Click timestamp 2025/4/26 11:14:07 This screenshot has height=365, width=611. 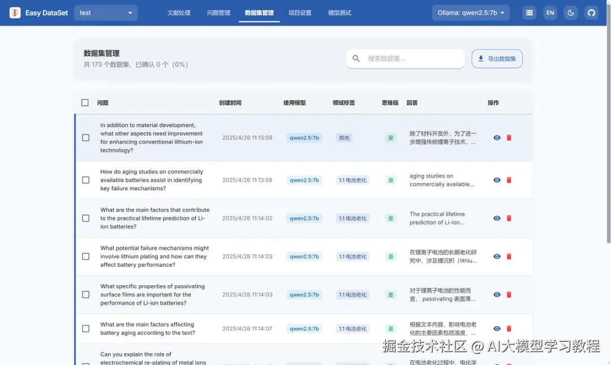pos(247,329)
